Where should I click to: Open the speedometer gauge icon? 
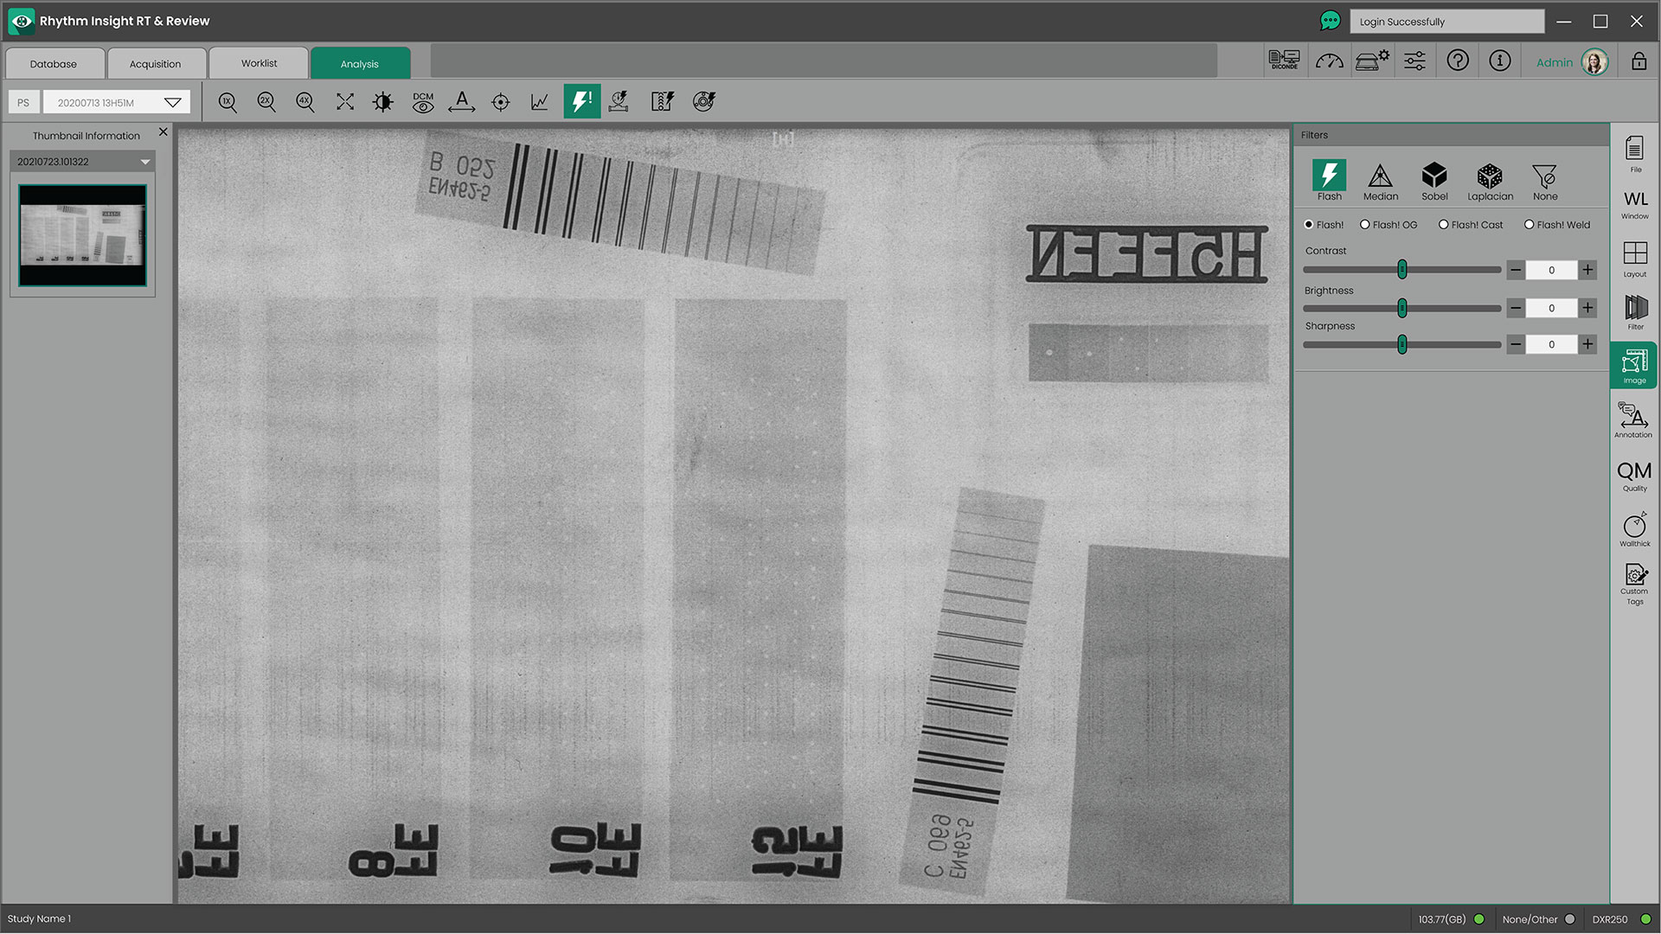click(x=1329, y=61)
